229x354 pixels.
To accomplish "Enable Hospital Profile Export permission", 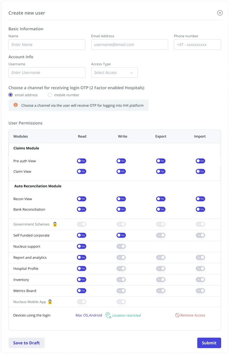I will pos(161,269).
